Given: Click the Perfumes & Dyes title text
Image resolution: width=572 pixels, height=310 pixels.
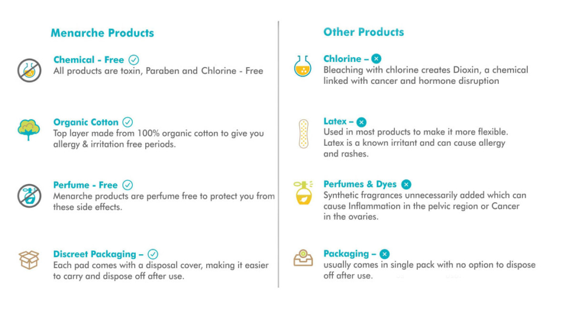Looking at the screenshot, I should click(360, 184).
